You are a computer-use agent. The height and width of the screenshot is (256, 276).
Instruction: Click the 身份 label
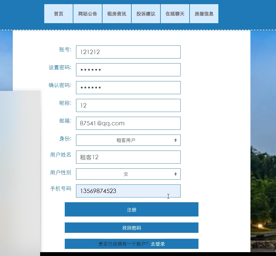click(x=65, y=139)
